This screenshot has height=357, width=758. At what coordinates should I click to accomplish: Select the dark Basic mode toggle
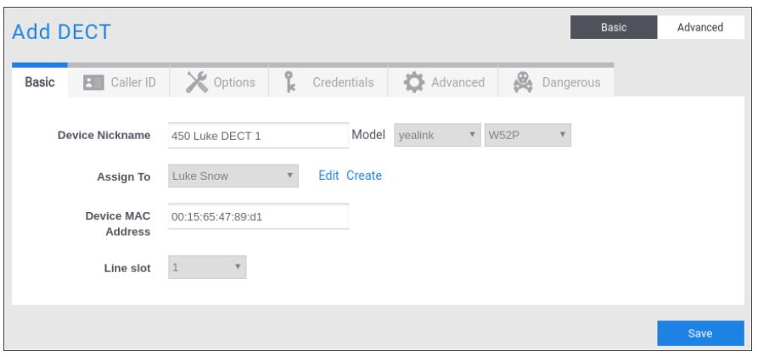pyautogui.click(x=613, y=27)
